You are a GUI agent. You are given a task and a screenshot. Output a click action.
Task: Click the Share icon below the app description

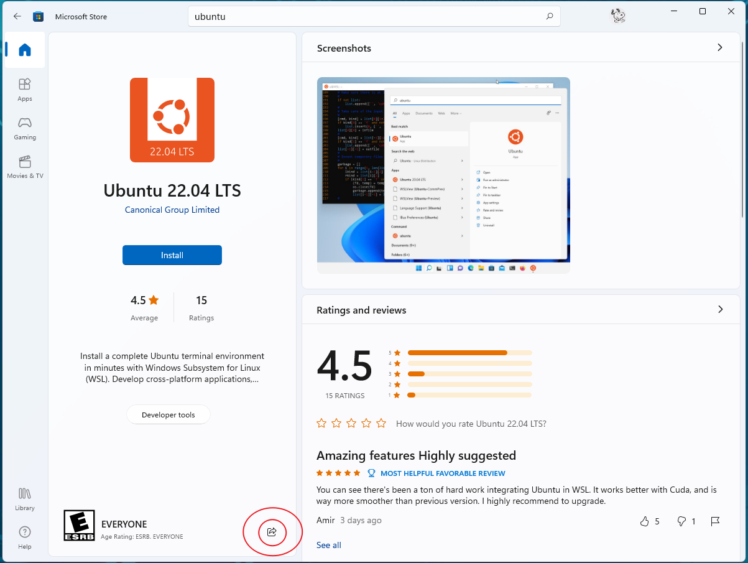click(272, 532)
